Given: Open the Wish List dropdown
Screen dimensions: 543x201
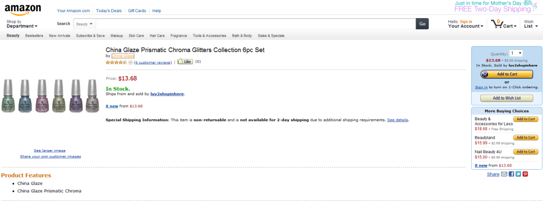Looking at the screenshot, I should tap(531, 24).
